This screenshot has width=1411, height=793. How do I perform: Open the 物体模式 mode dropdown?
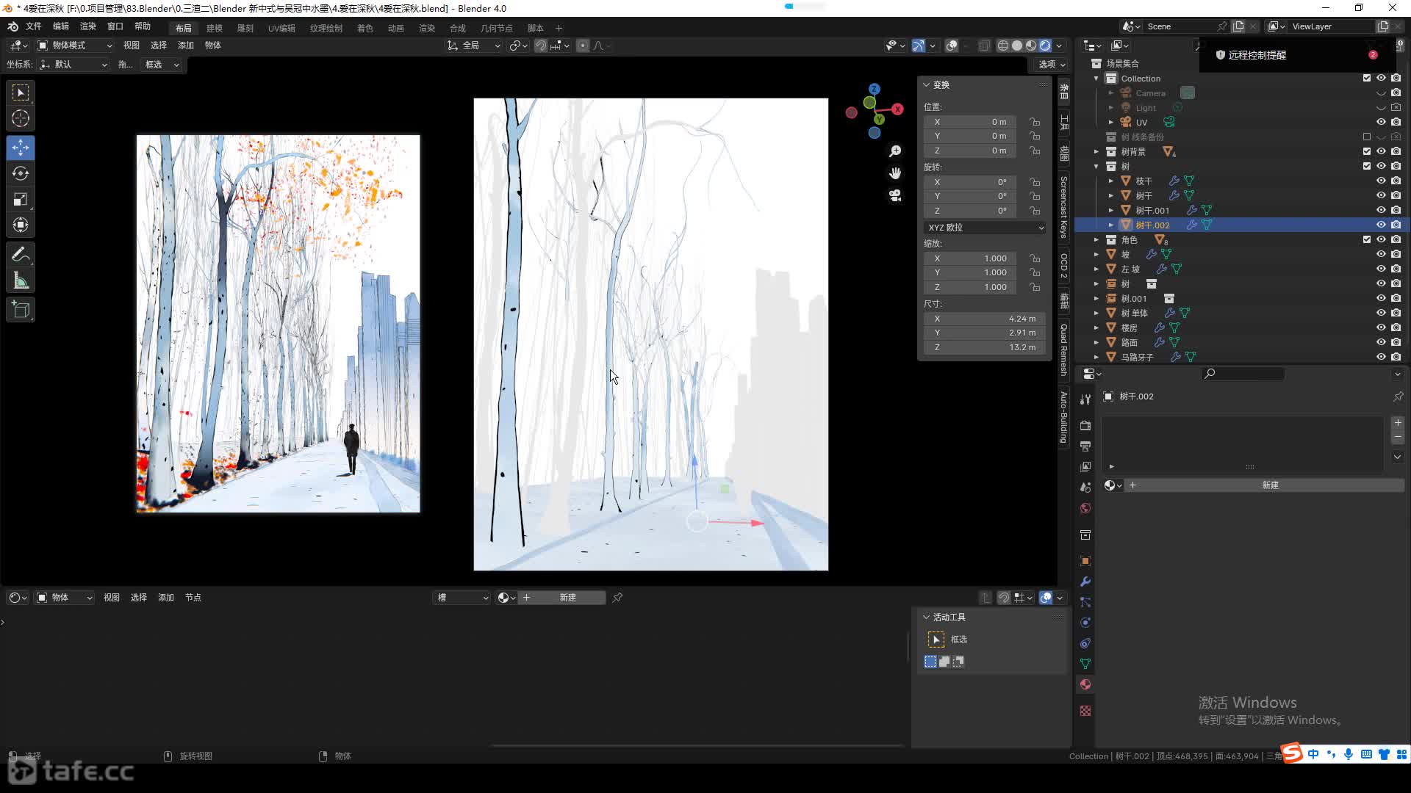click(75, 46)
